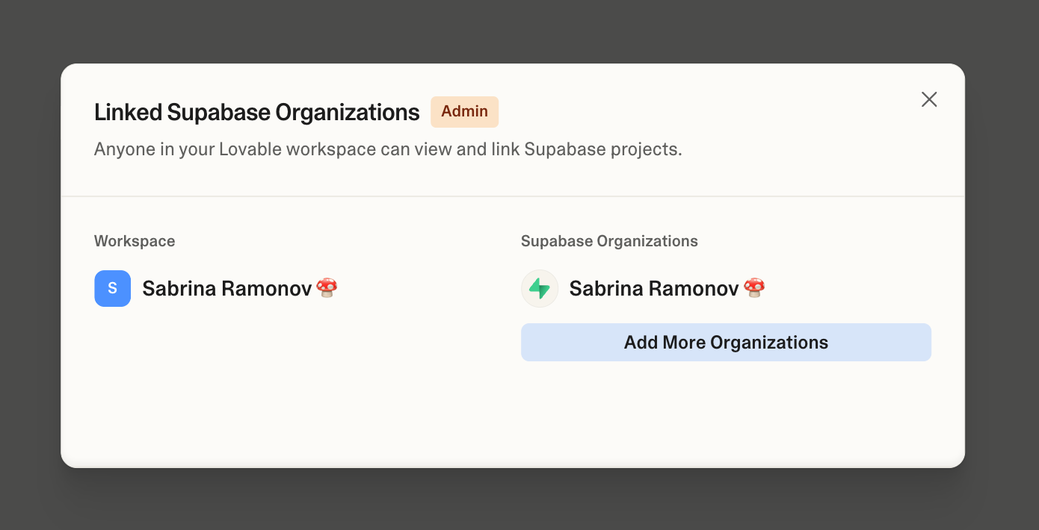Close the Linked Supabase Organizations dialog
The height and width of the screenshot is (530, 1039).
[x=929, y=99]
